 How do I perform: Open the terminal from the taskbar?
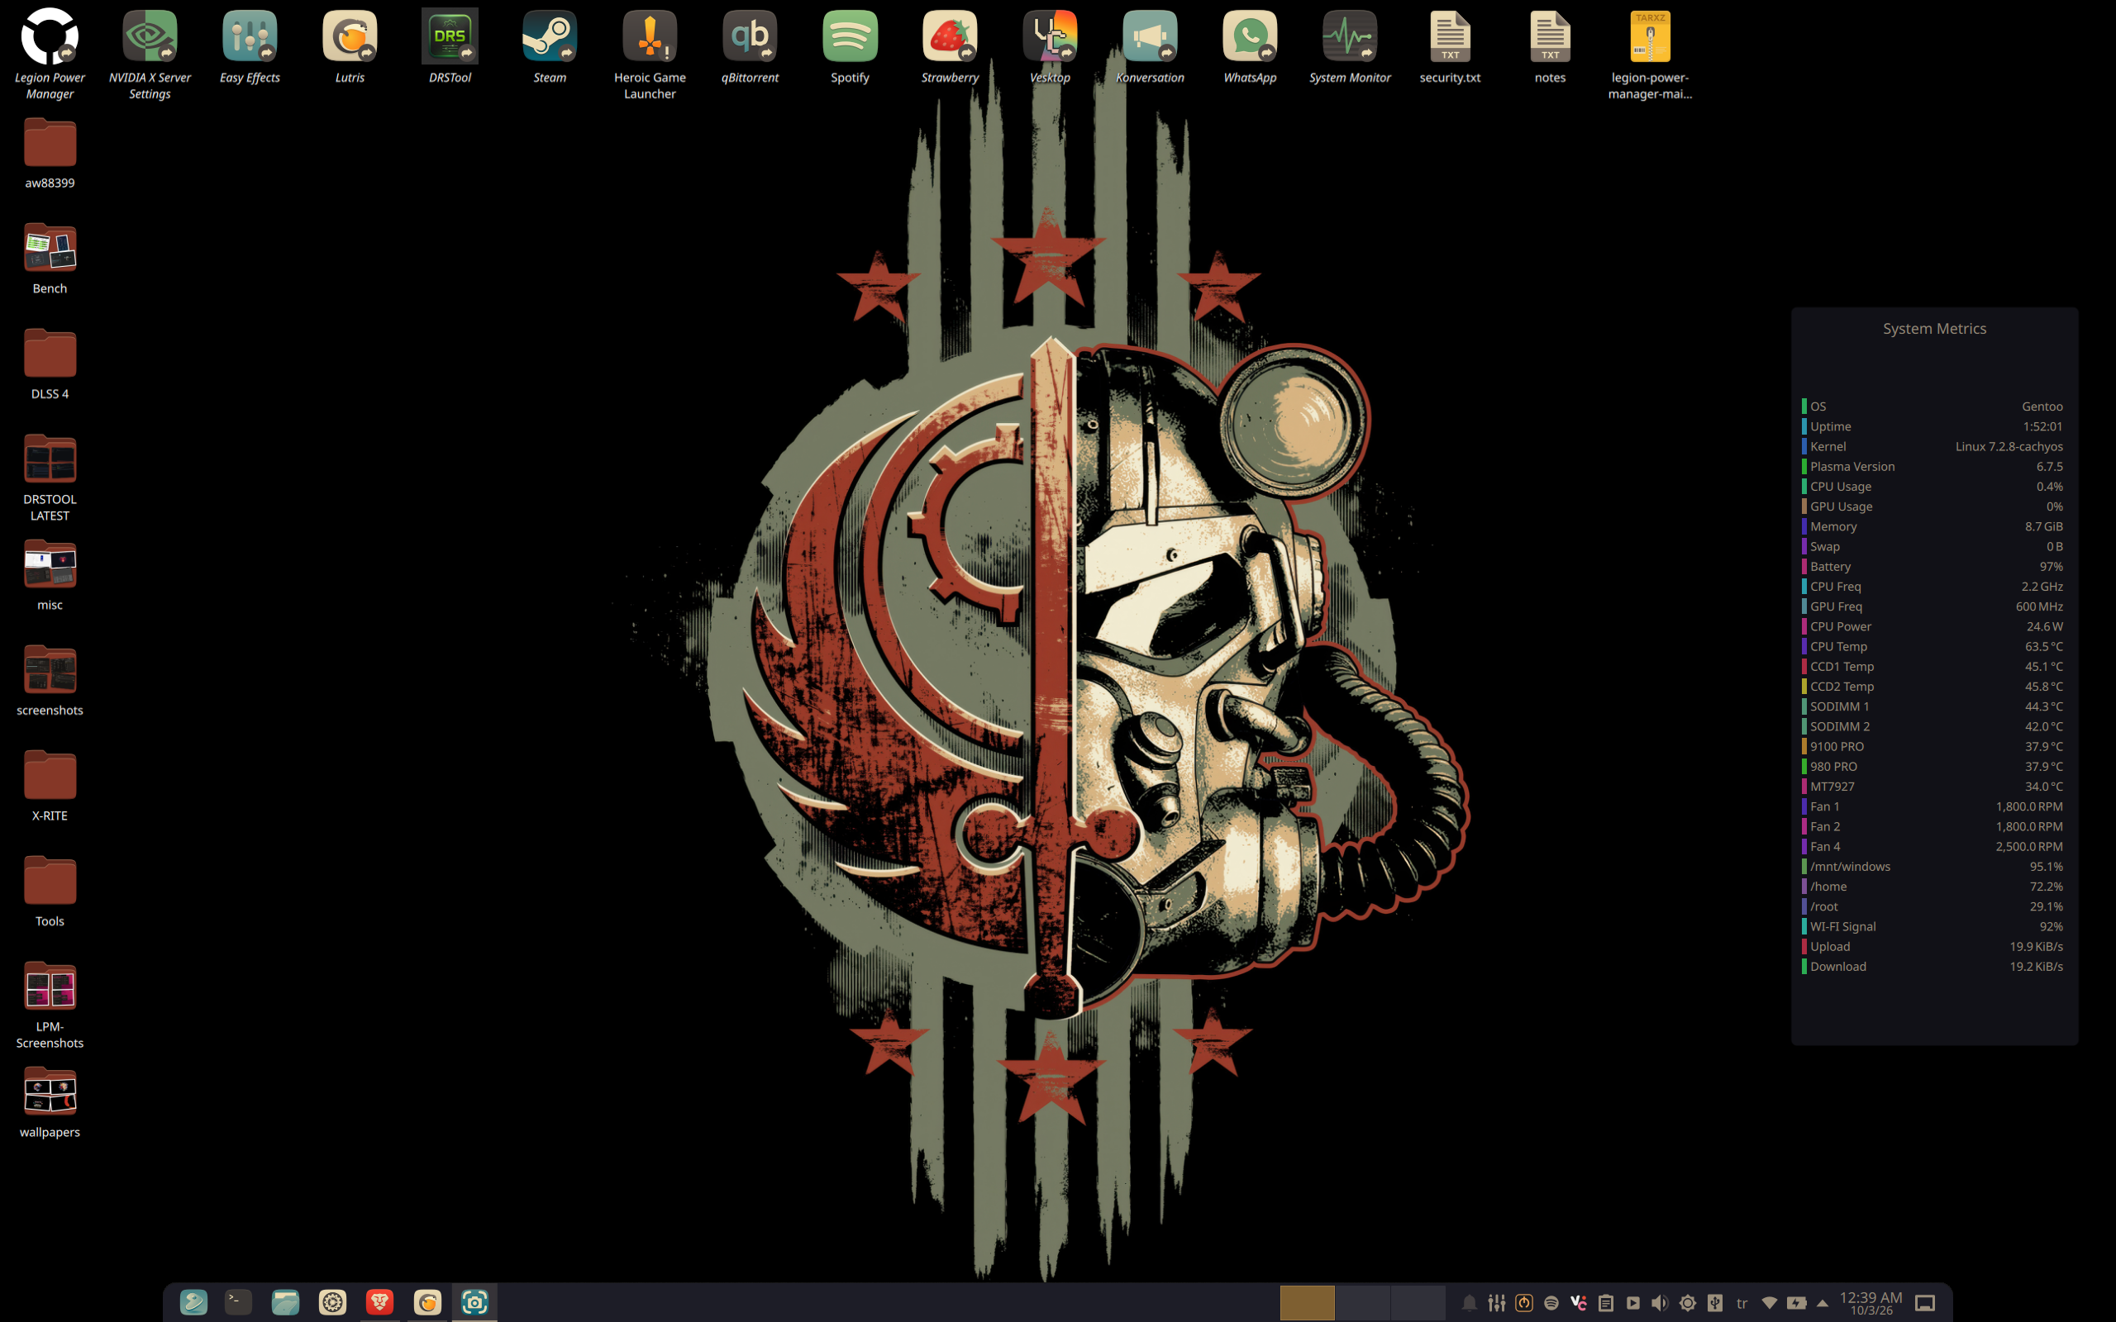coord(239,1302)
